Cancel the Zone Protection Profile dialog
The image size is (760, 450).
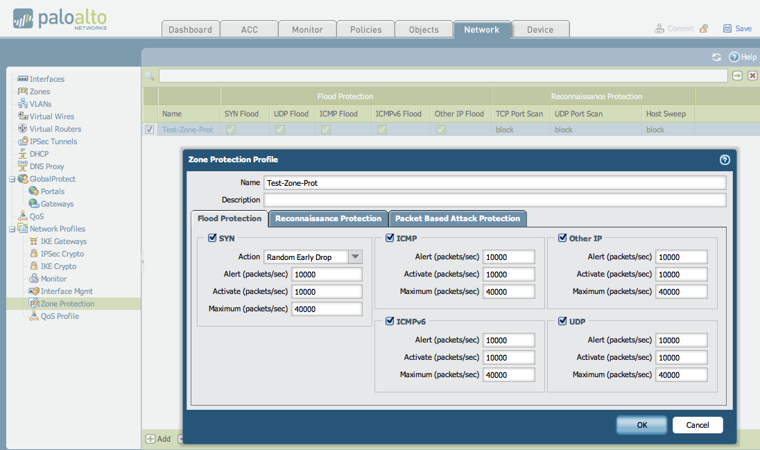point(698,425)
